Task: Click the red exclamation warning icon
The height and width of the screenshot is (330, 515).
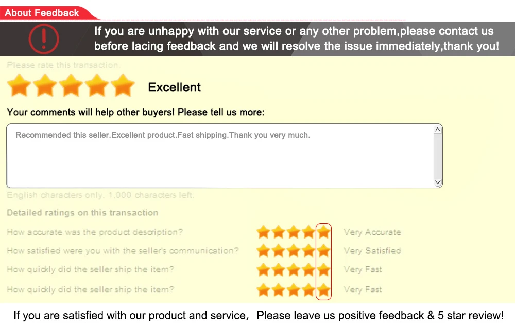Action: coord(44,39)
